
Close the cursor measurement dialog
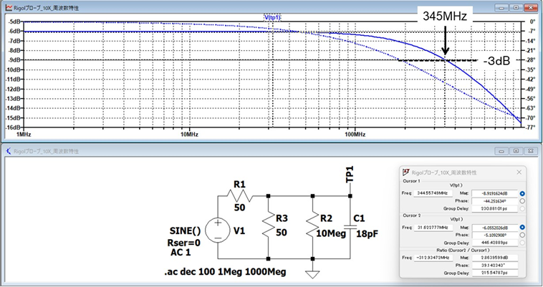click(x=520, y=173)
